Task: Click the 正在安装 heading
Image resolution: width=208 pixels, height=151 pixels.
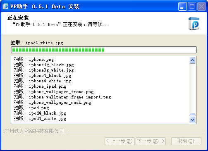Action: pos(18,18)
